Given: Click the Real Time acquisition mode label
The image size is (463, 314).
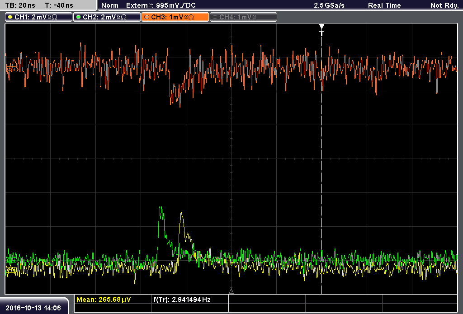Looking at the screenshot, I should click(384, 5).
